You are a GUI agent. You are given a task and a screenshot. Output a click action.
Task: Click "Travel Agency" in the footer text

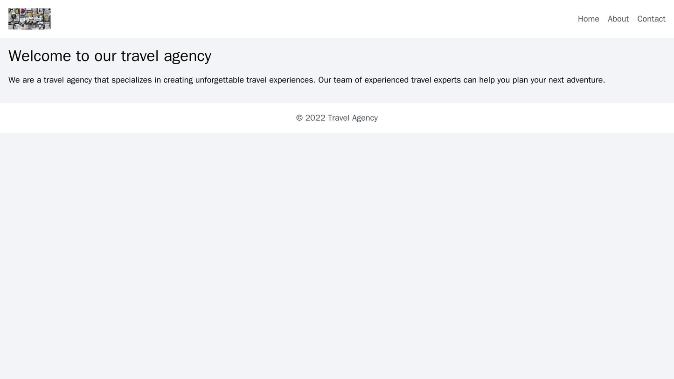pyautogui.click(x=353, y=118)
